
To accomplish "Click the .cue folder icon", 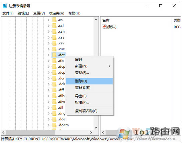I will [x=54, y=49].
